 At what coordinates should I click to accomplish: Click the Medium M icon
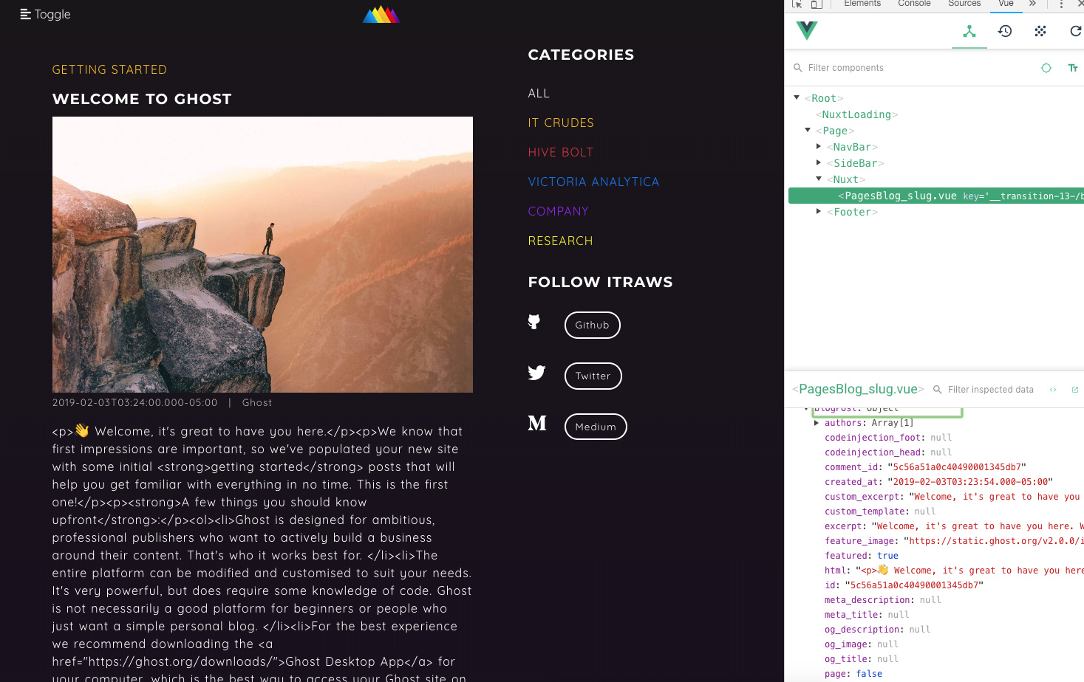pos(537,423)
